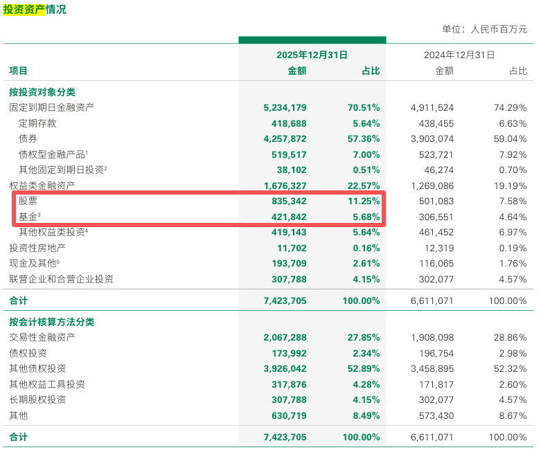The width and height of the screenshot is (541, 450).
Task: Click the 投资性房地产 row label
Action: tap(37, 248)
